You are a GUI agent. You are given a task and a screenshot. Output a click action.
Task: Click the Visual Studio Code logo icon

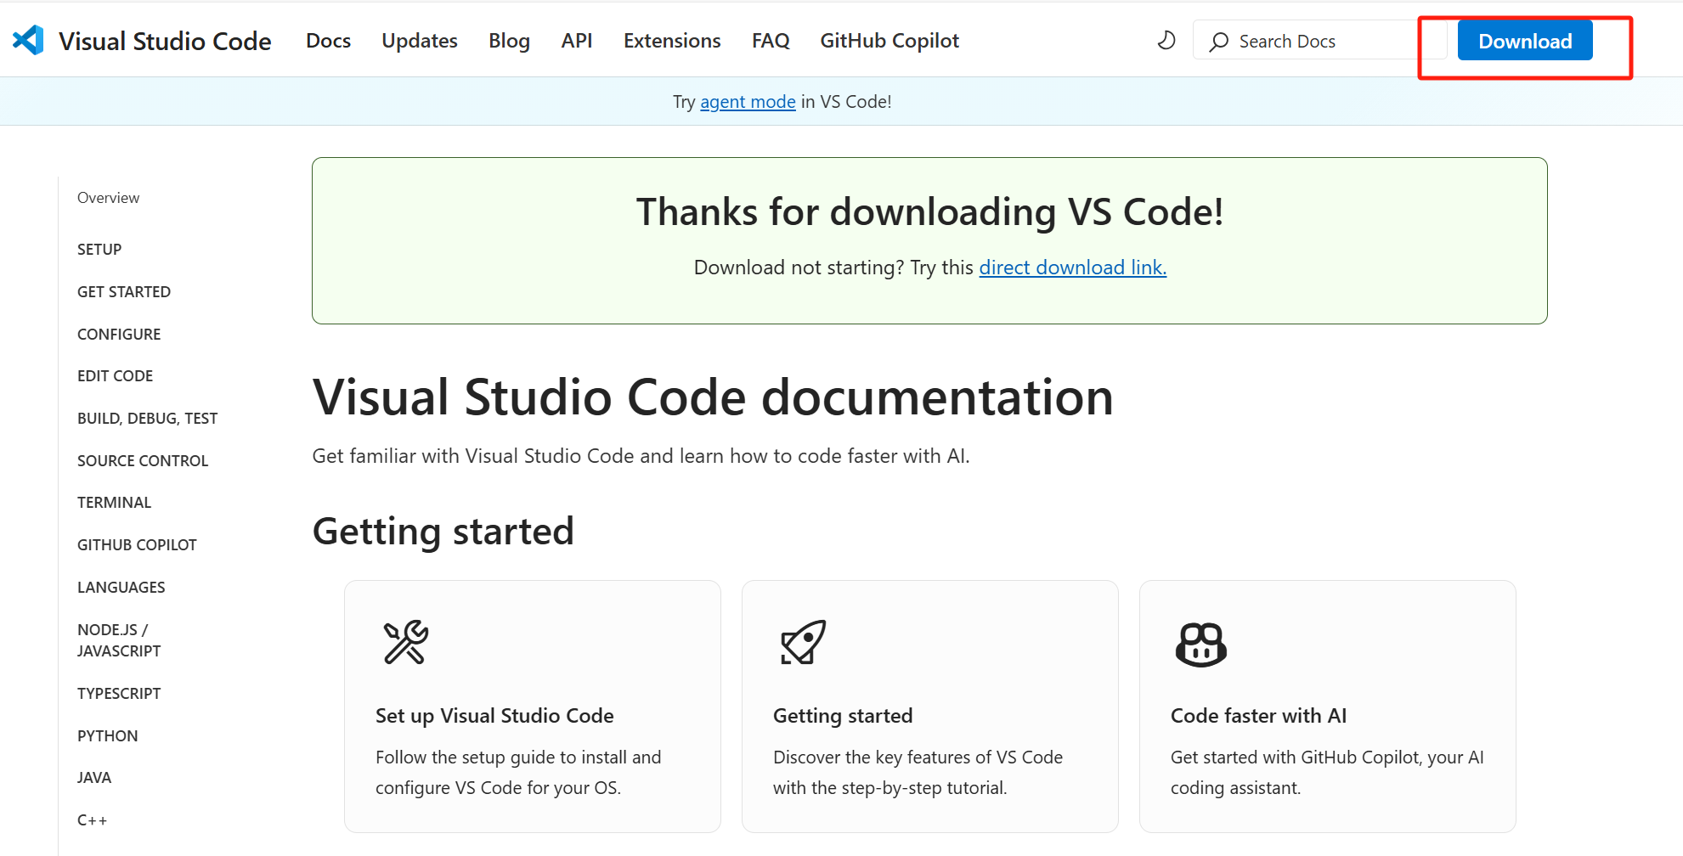tap(28, 40)
